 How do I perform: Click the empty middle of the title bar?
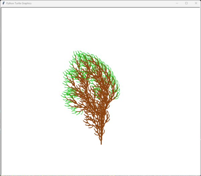click(100, 3)
